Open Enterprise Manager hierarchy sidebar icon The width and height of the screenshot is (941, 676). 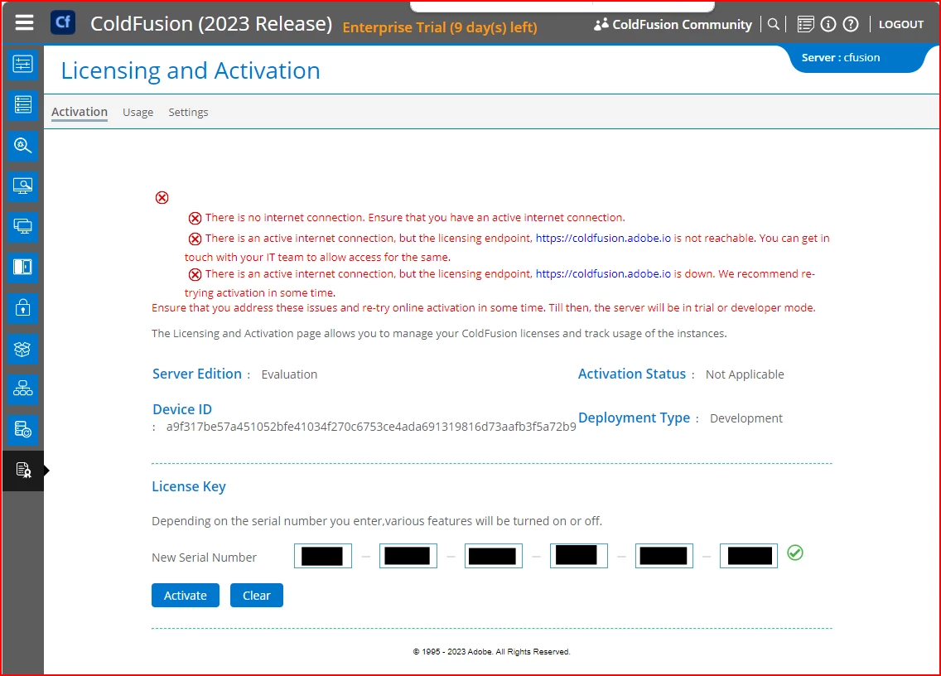click(x=23, y=389)
